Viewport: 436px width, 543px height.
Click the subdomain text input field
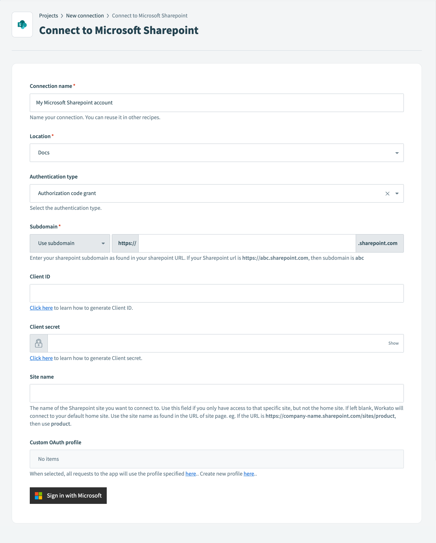247,243
